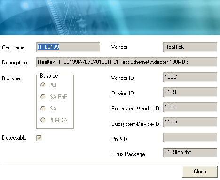This screenshot has height=180, width=220.
Task: Click the Subsystem-Device-ID label
Action: pyautogui.click(x=135, y=124)
